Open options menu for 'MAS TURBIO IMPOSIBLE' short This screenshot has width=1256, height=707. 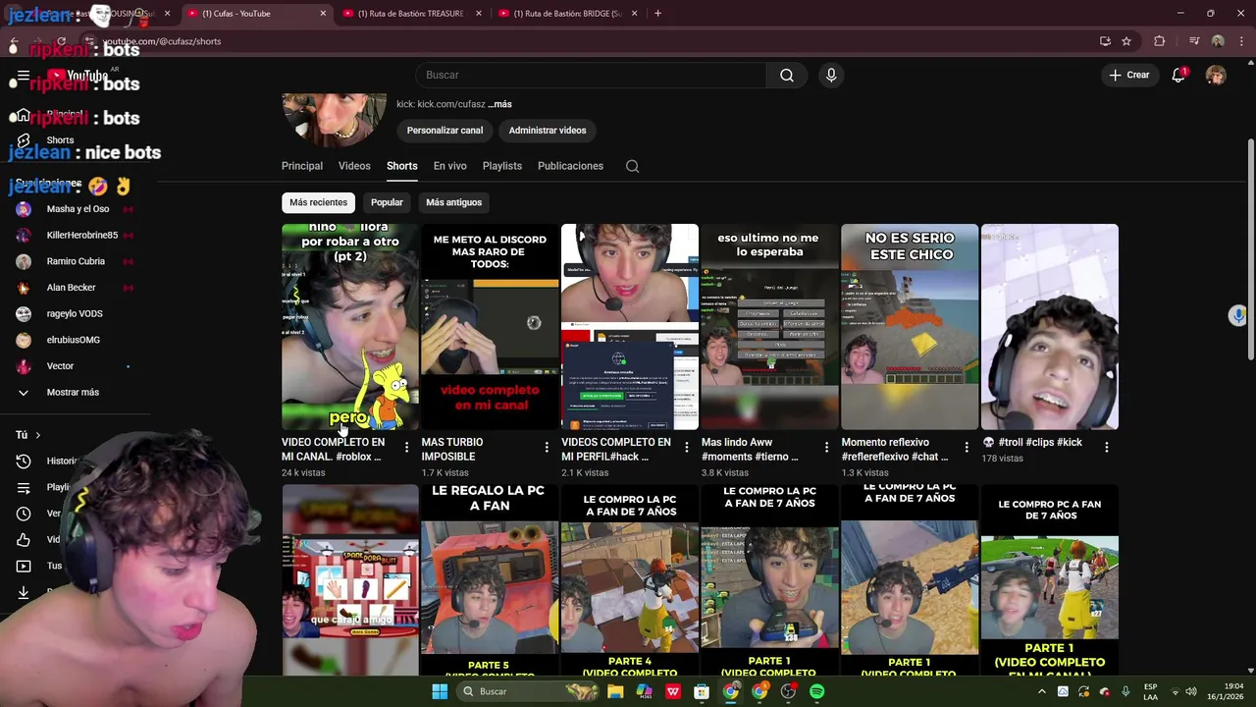547,448
